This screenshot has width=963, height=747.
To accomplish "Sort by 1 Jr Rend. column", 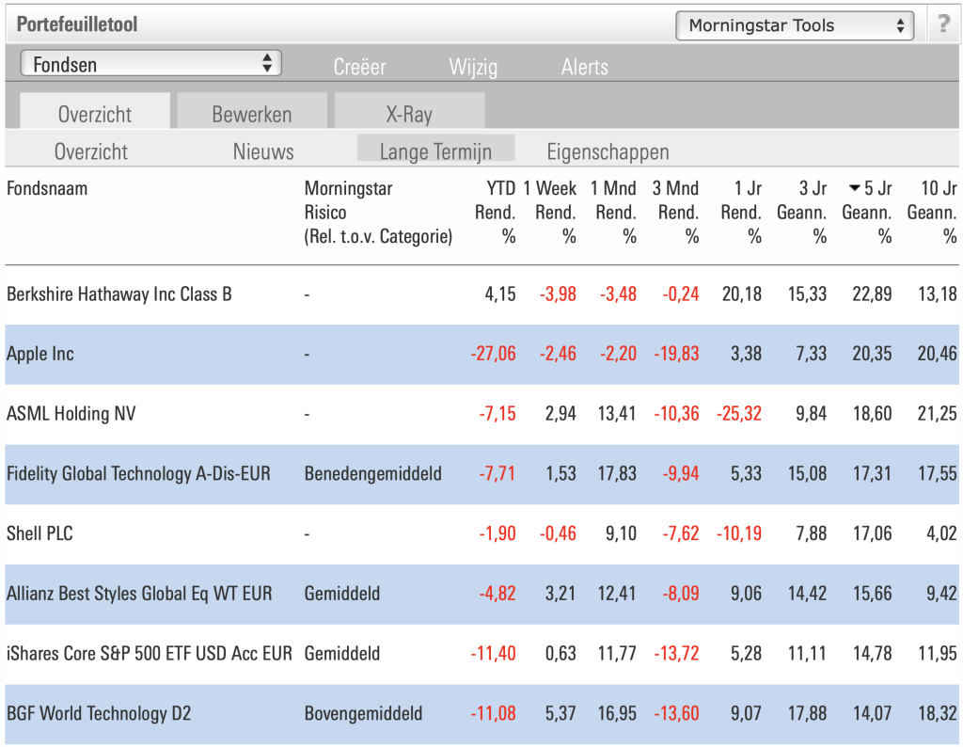I will pyautogui.click(x=741, y=212).
